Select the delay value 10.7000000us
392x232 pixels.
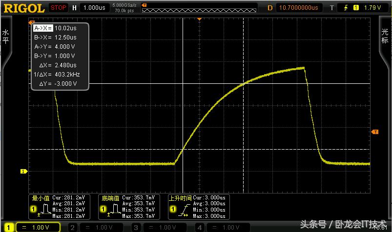298,8
